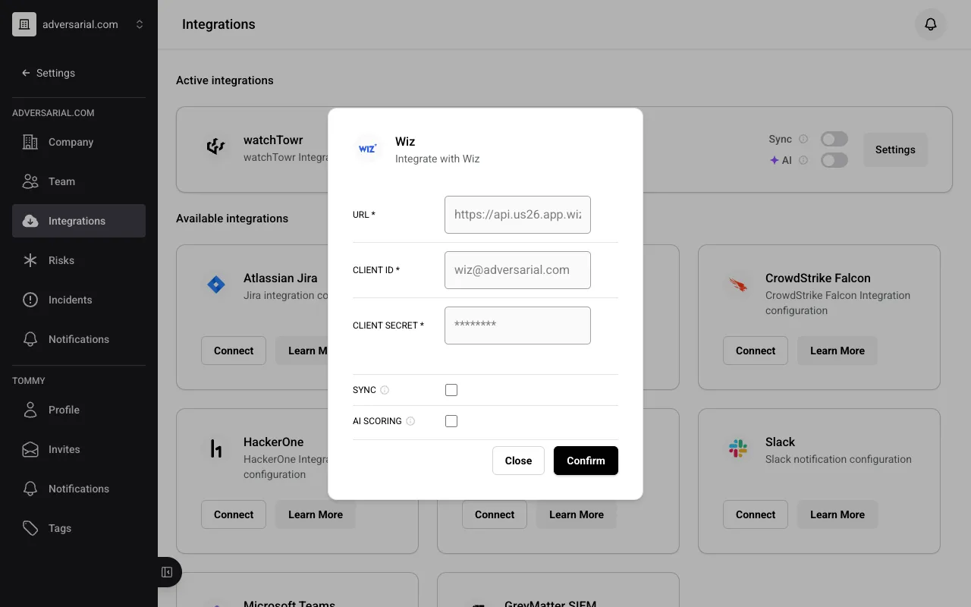Click the HackerOne logo icon
This screenshot has height=607, width=971.
216,449
